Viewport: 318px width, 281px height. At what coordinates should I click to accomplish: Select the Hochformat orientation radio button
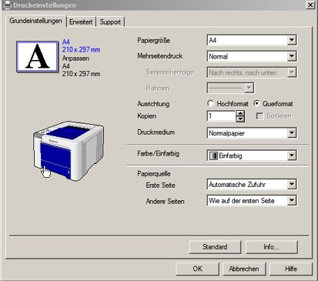[x=210, y=103]
